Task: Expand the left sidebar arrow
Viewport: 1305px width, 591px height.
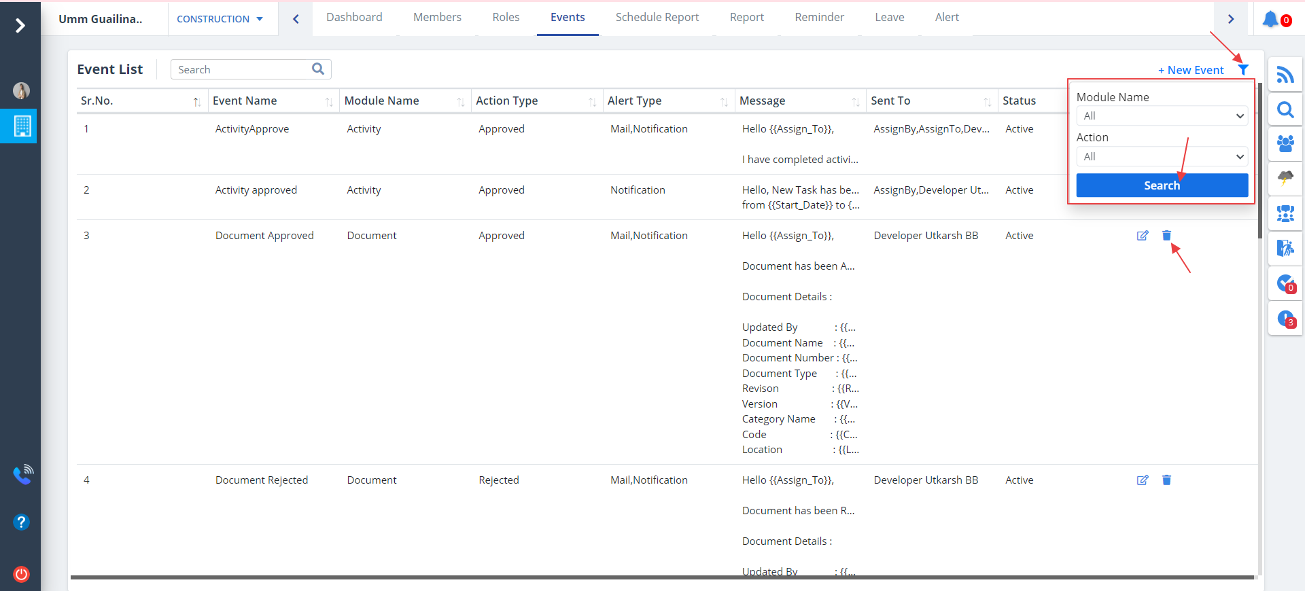Action: (x=20, y=26)
